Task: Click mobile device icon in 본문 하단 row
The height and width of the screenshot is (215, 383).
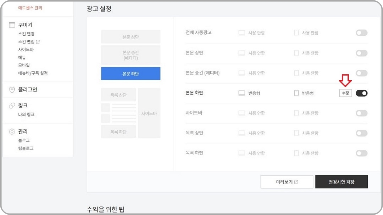Action: click(x=296, y=93)
